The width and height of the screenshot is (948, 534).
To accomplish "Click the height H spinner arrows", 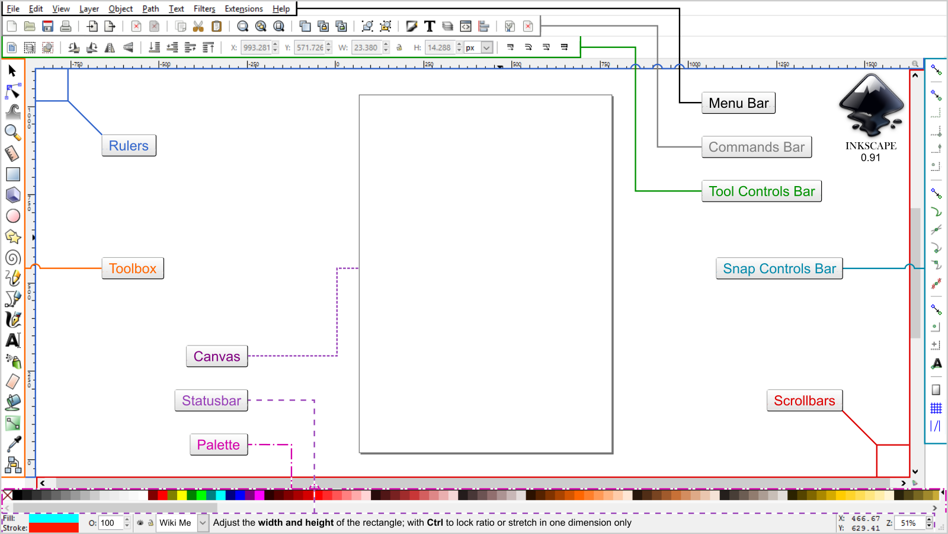I will (459, 47).
